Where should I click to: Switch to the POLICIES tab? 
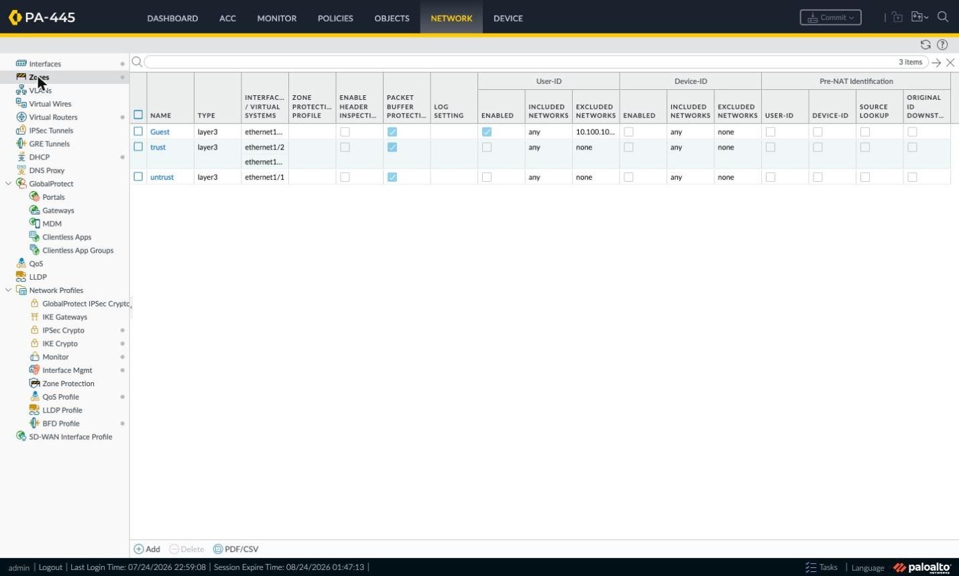tap(335, 18)
